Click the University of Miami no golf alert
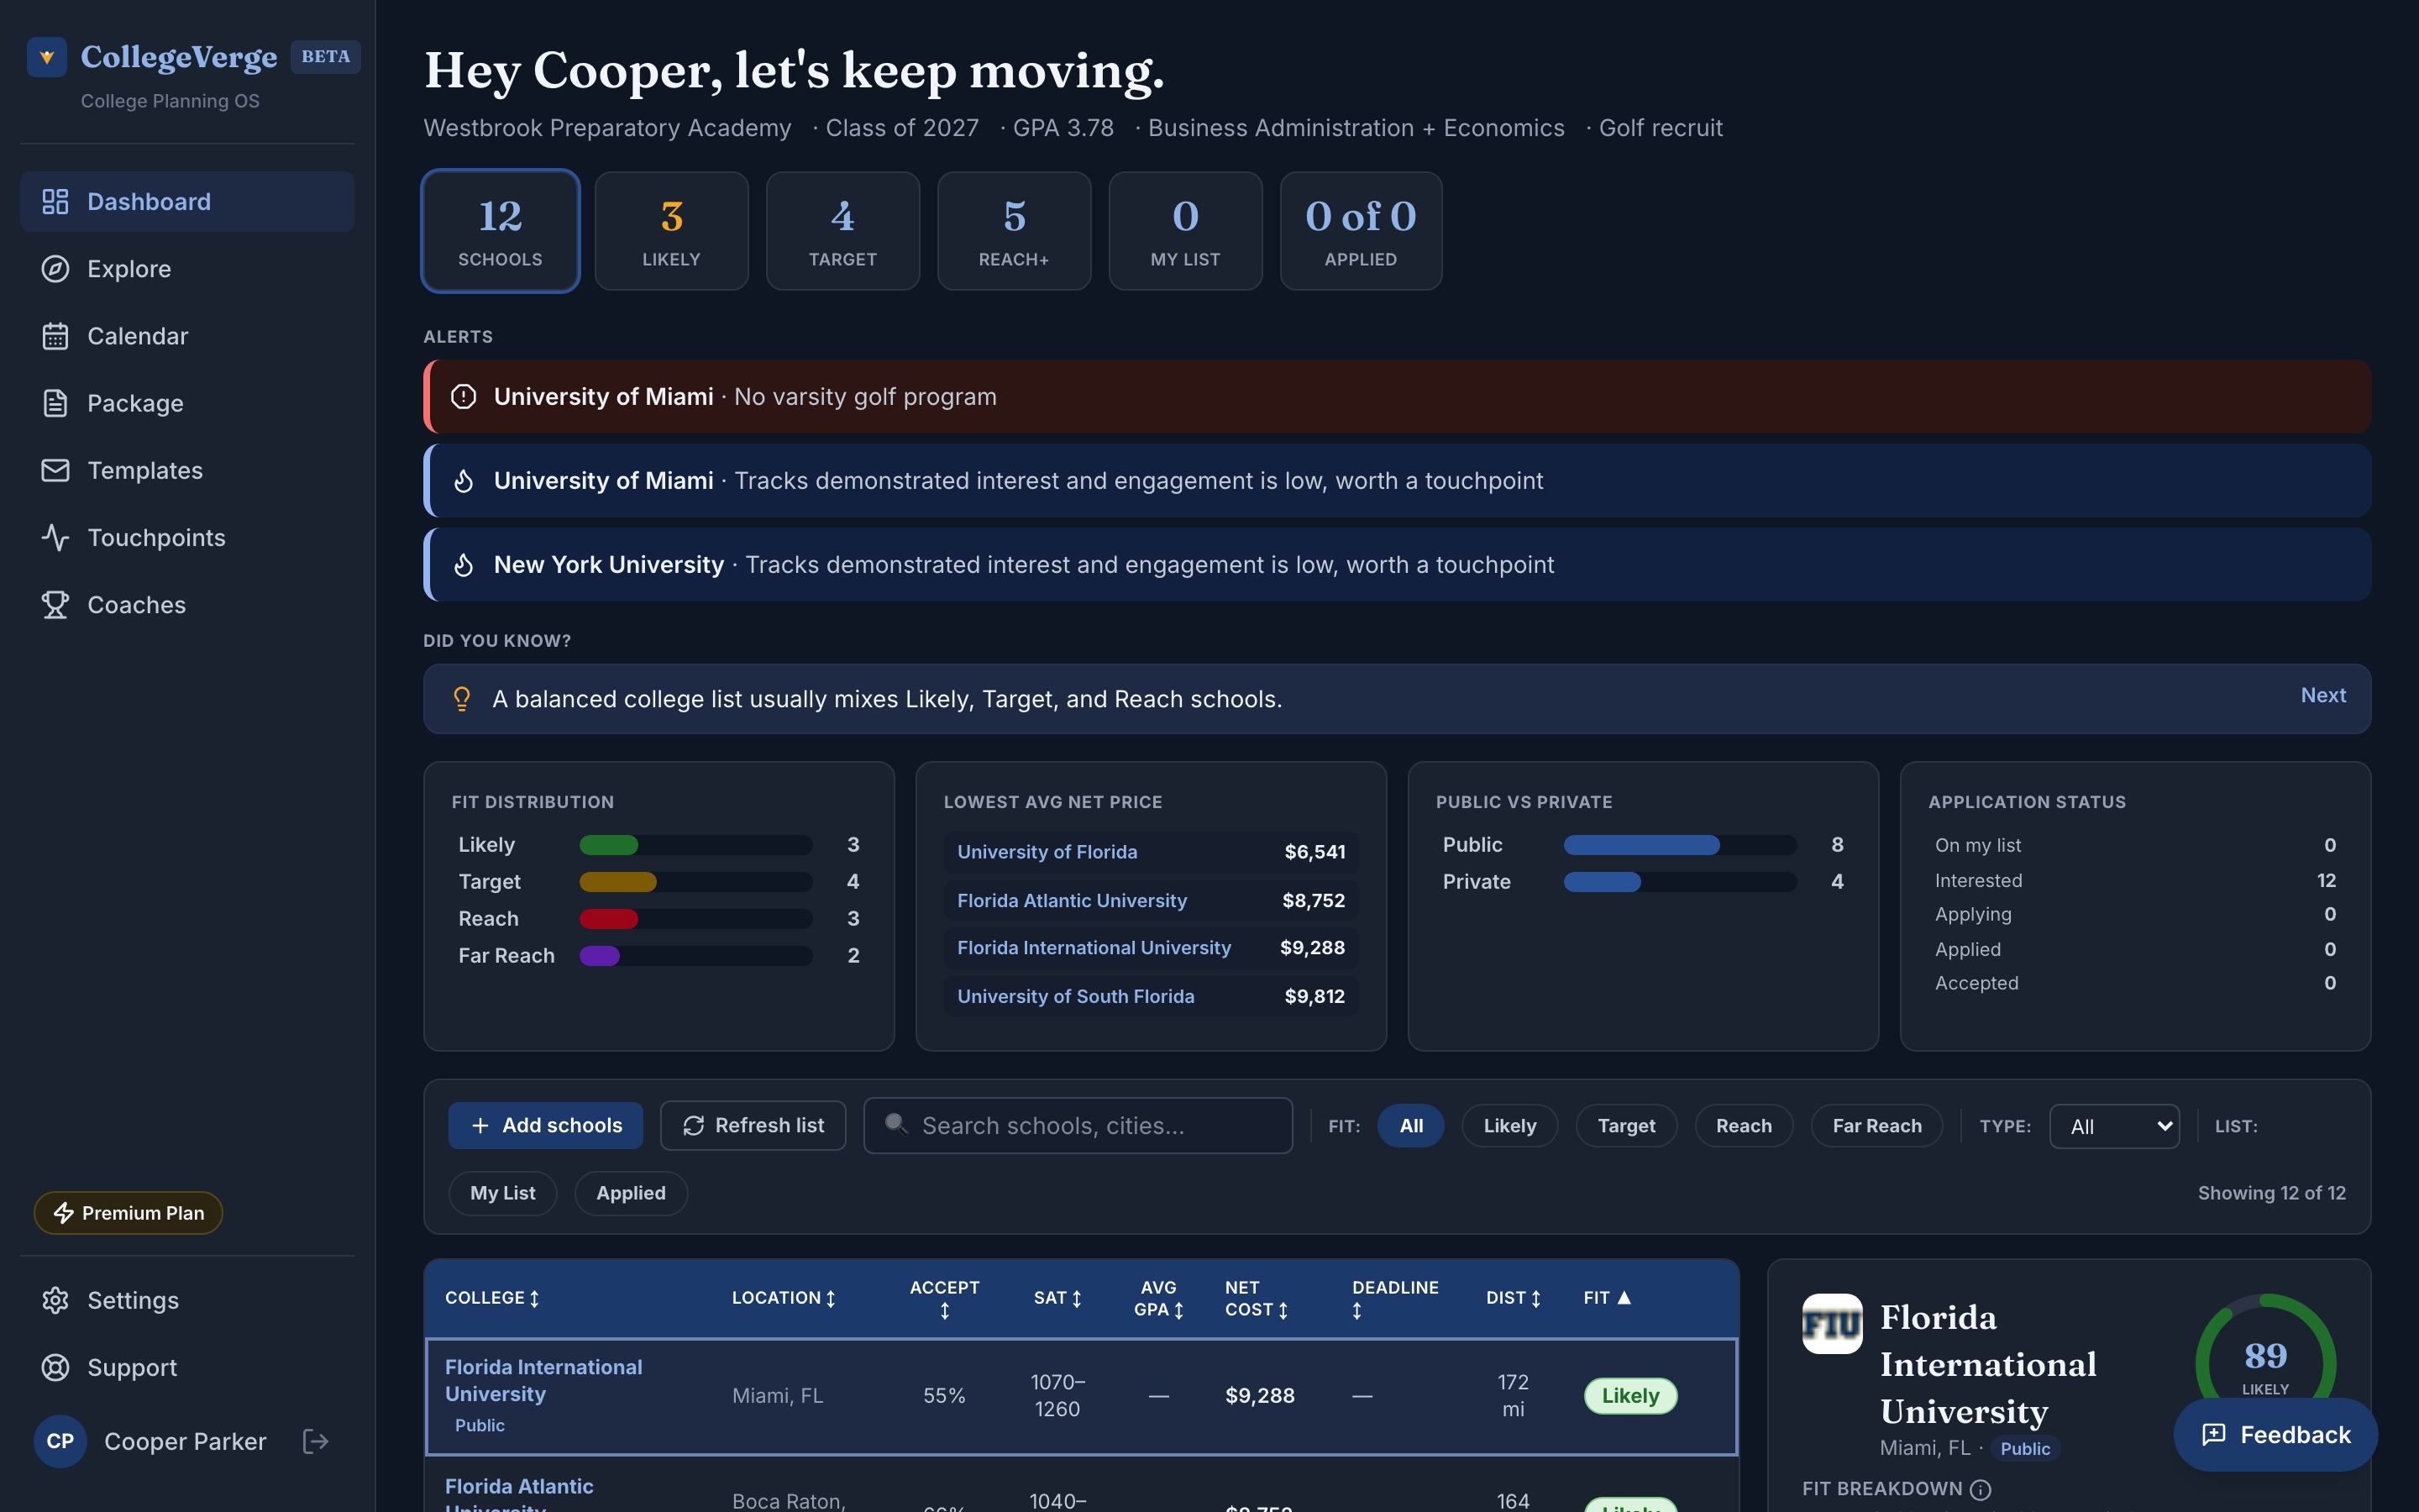This screenshot has width=2419, height=1512. pyautogui.click(x=1397, y=397)
